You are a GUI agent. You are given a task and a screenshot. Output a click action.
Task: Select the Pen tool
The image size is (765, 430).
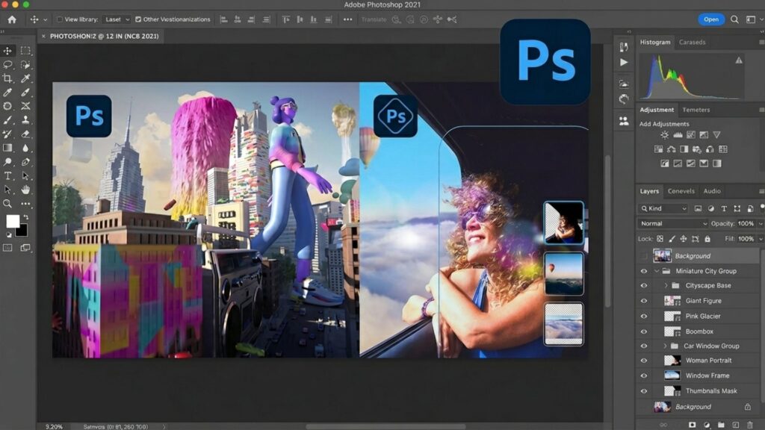tap(25, 162)
